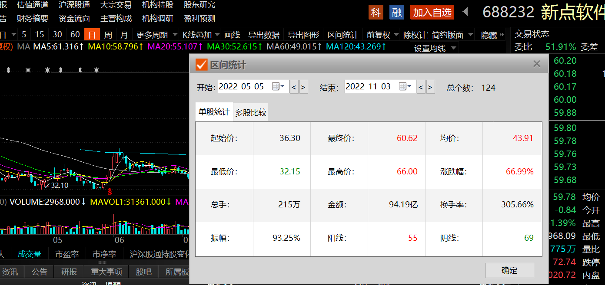Switch to the 单股统计 tab
Image resolution: width=605 pixels, height=285 pixels.
214,112
